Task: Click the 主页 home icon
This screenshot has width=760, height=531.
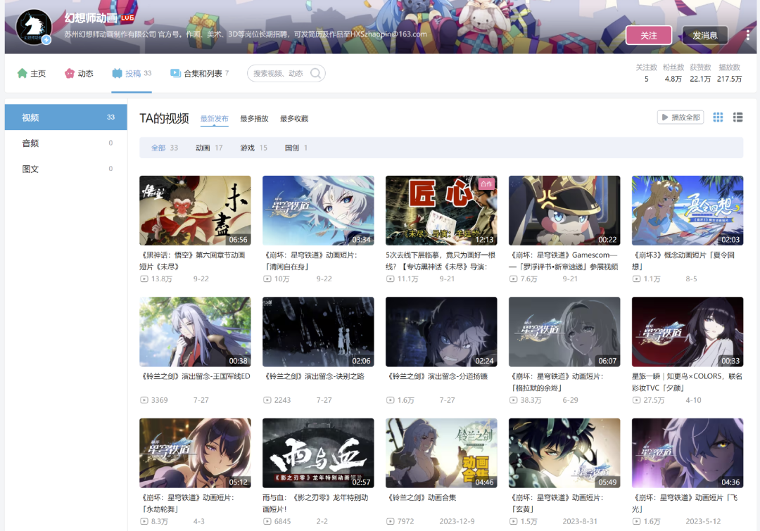Action: pos(22,73)
